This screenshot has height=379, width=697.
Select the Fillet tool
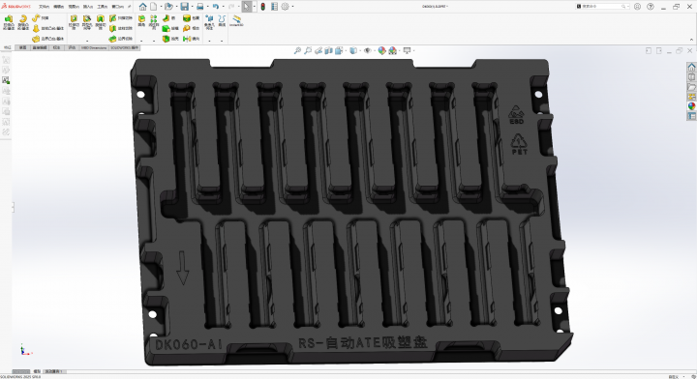click(x=141, y=21)
